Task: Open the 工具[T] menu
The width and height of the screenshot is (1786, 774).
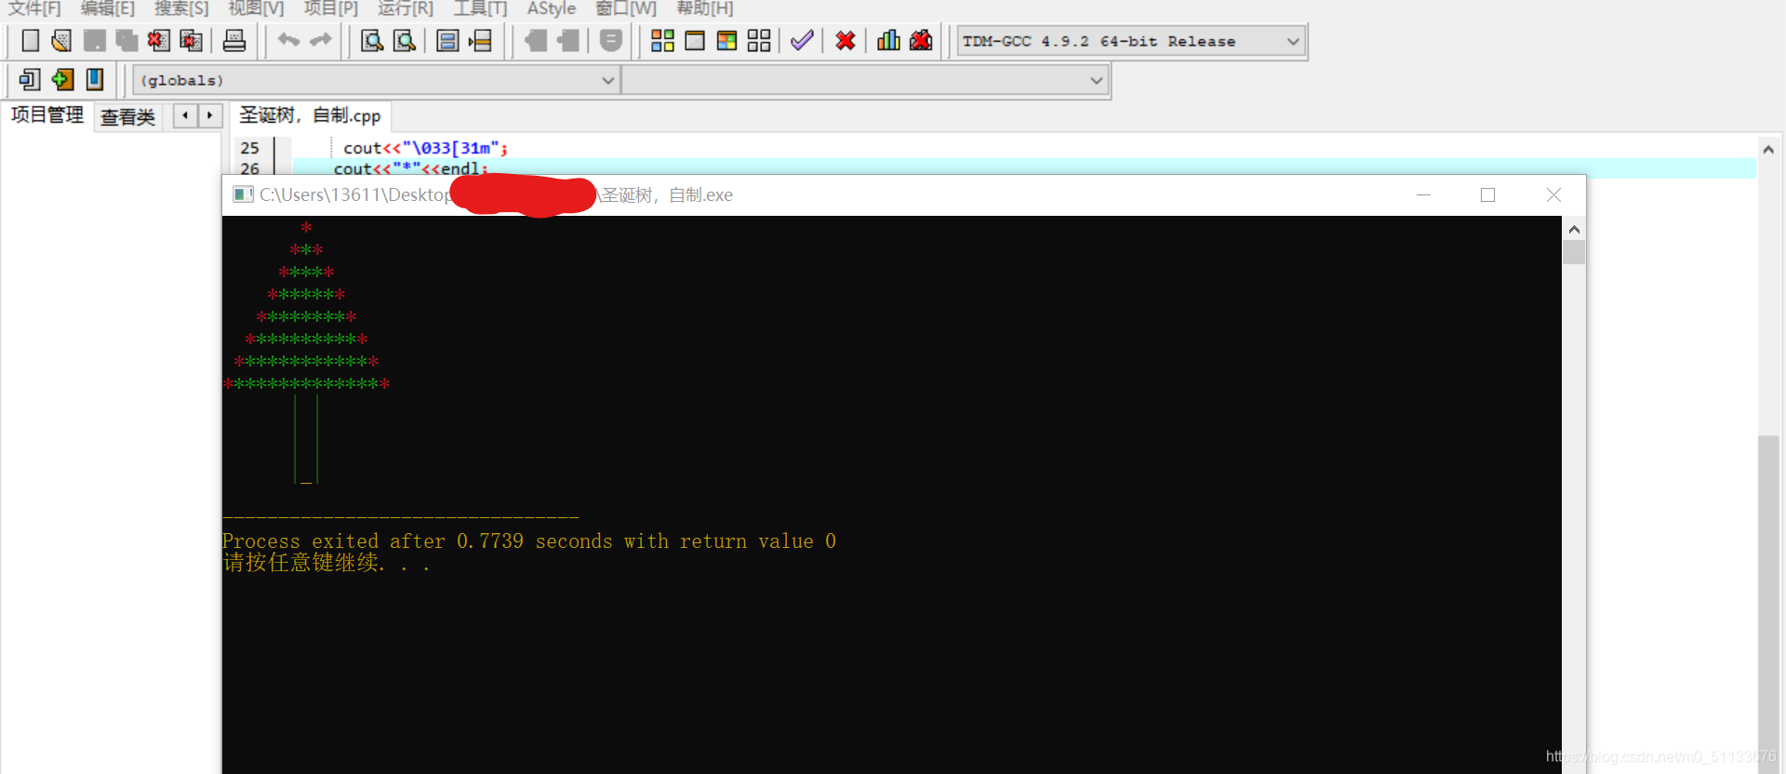Action: [480, 8]
